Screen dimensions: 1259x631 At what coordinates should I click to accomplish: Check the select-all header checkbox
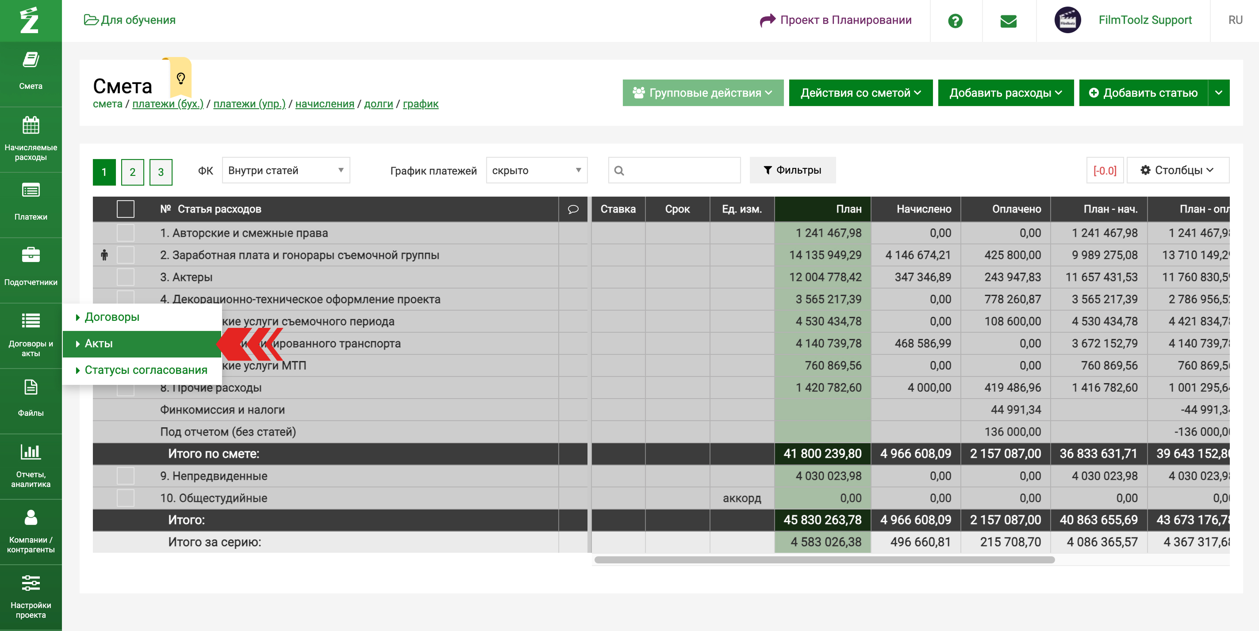tap(125, 209)
